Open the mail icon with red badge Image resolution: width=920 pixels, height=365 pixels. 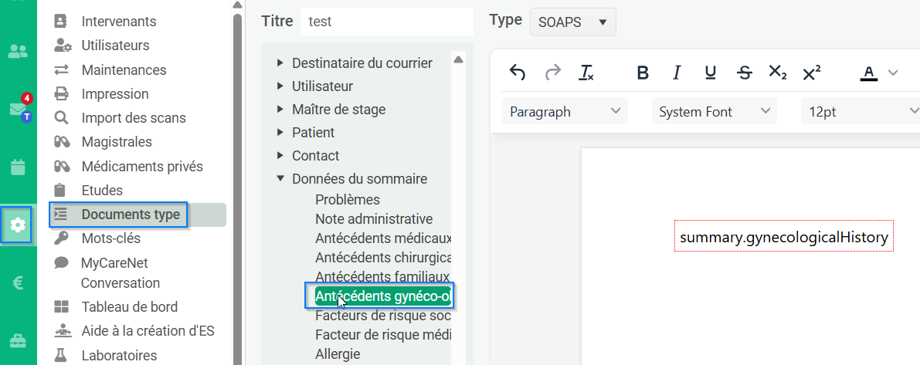click(19, 108)
